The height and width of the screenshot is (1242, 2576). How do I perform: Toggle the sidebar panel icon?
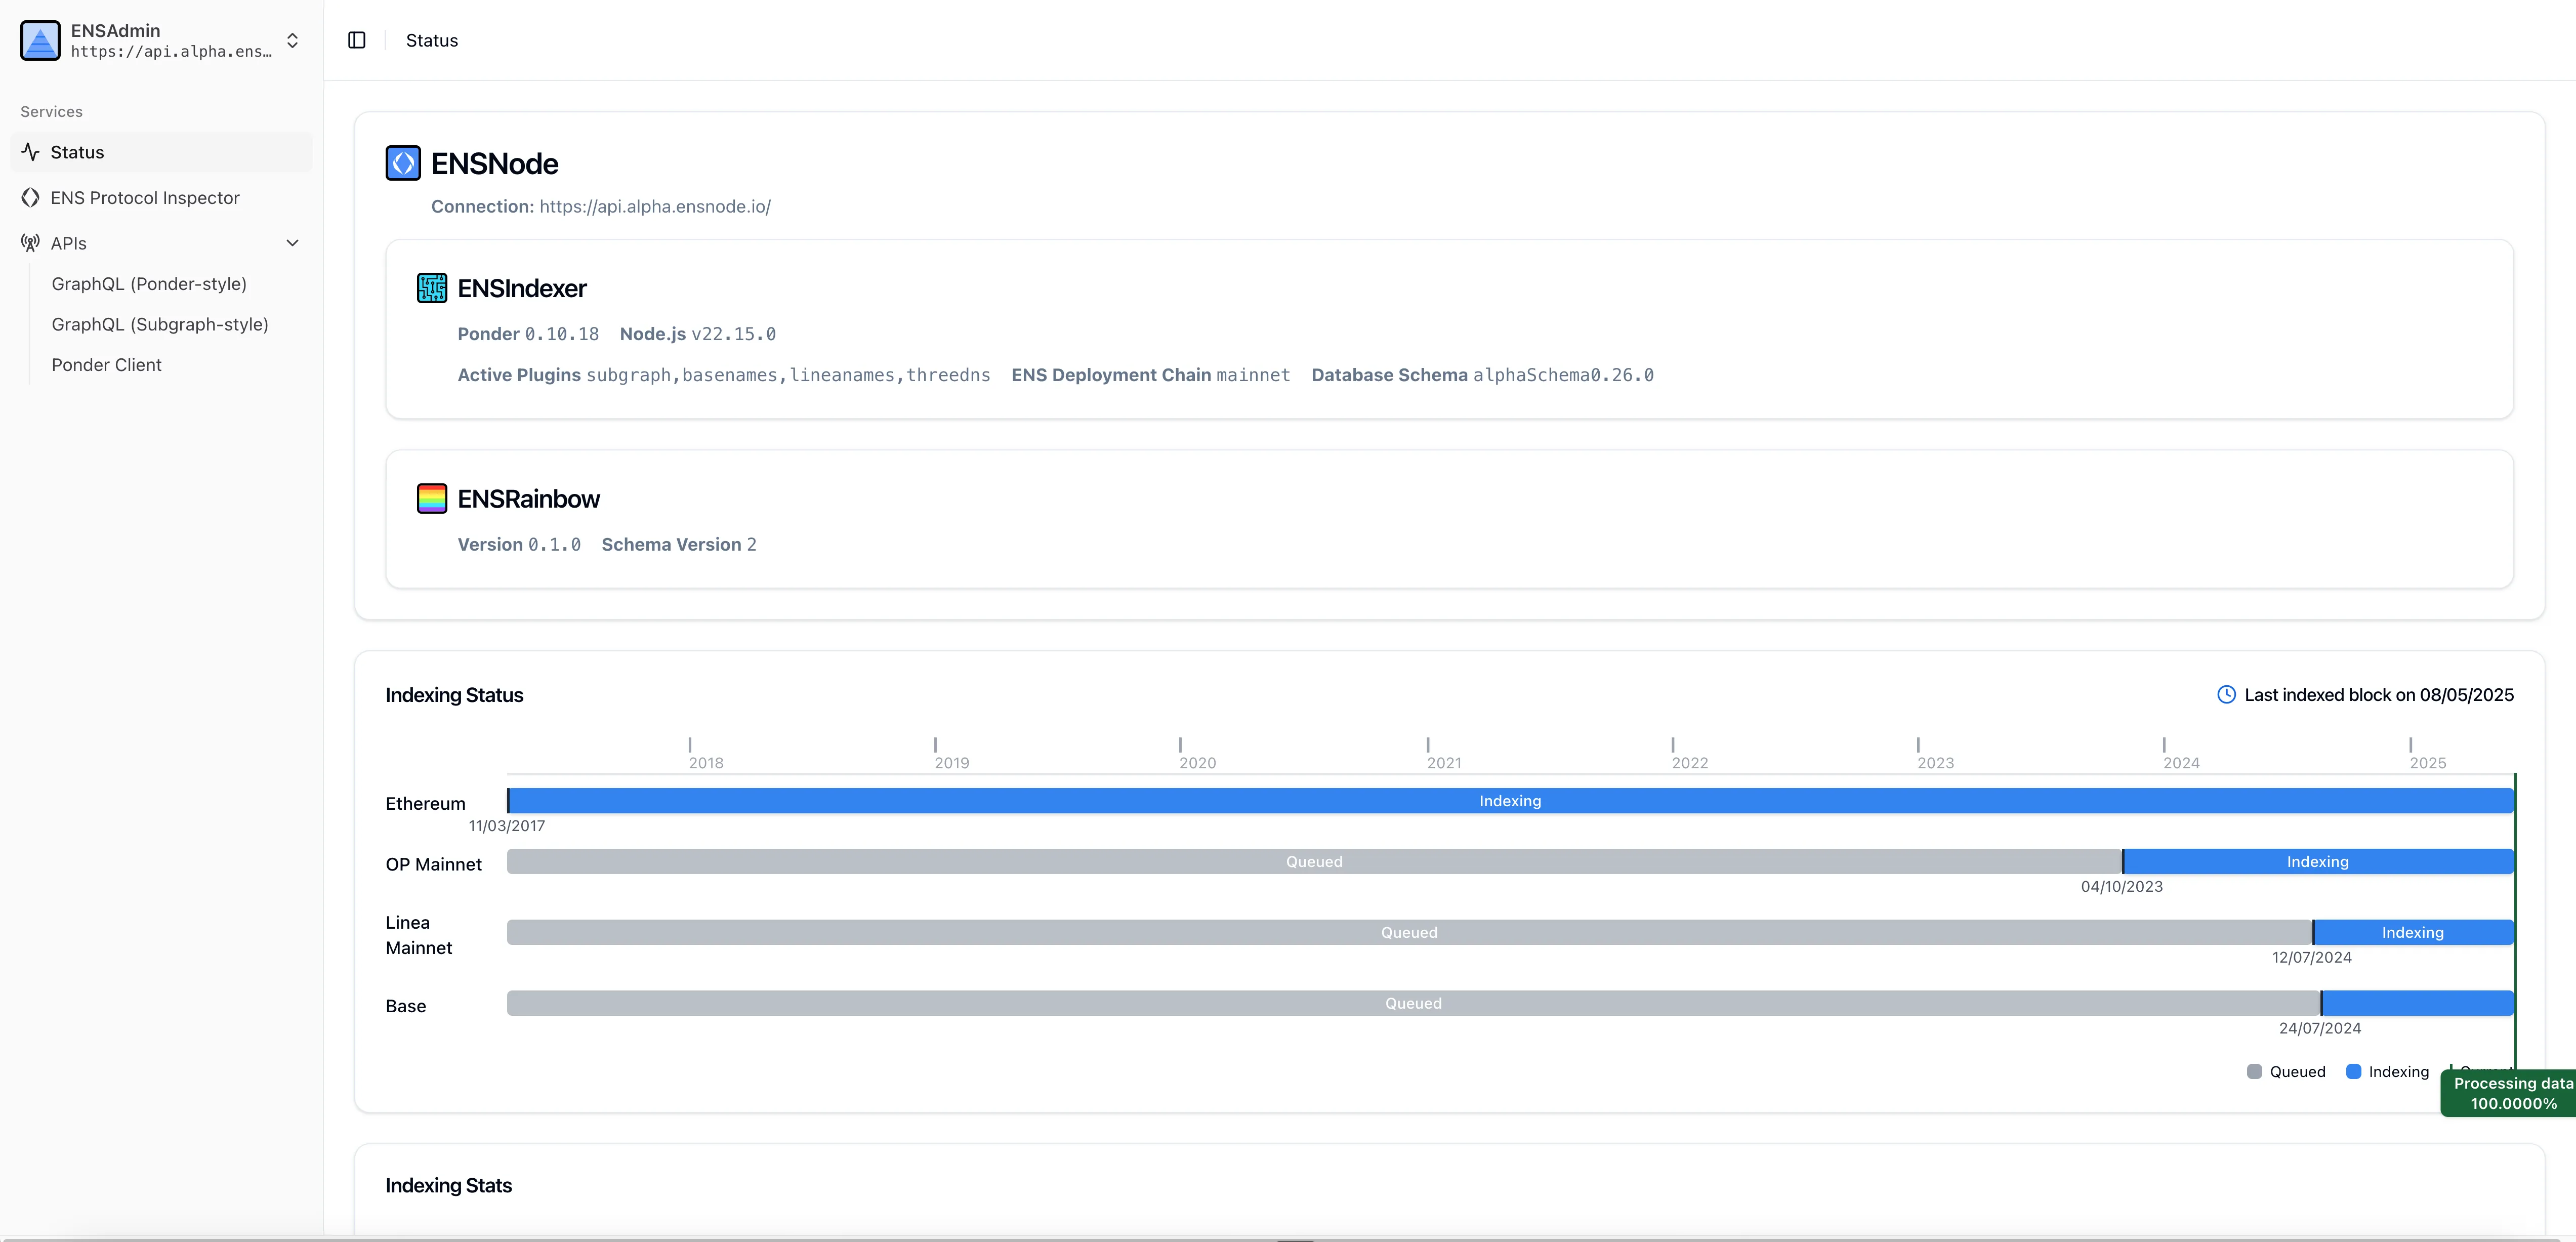pos(357,40)
